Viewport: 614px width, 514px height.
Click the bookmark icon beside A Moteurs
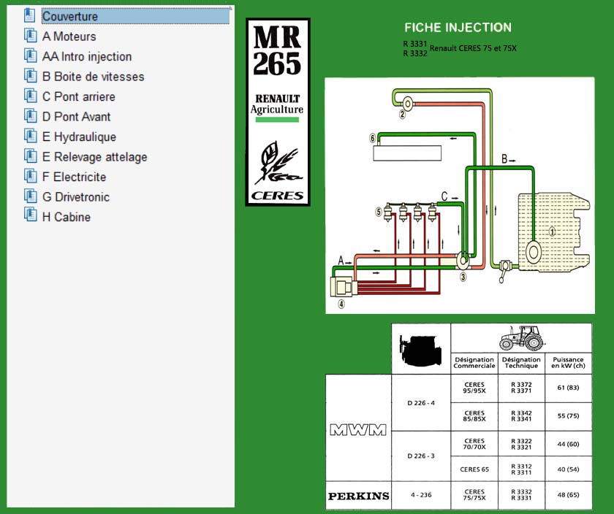tap(30, 36)
